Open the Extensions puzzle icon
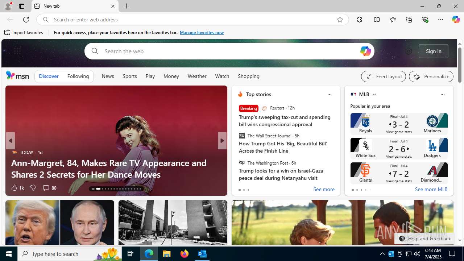Viewport: 464px width, 261px height. pos(359,20)
